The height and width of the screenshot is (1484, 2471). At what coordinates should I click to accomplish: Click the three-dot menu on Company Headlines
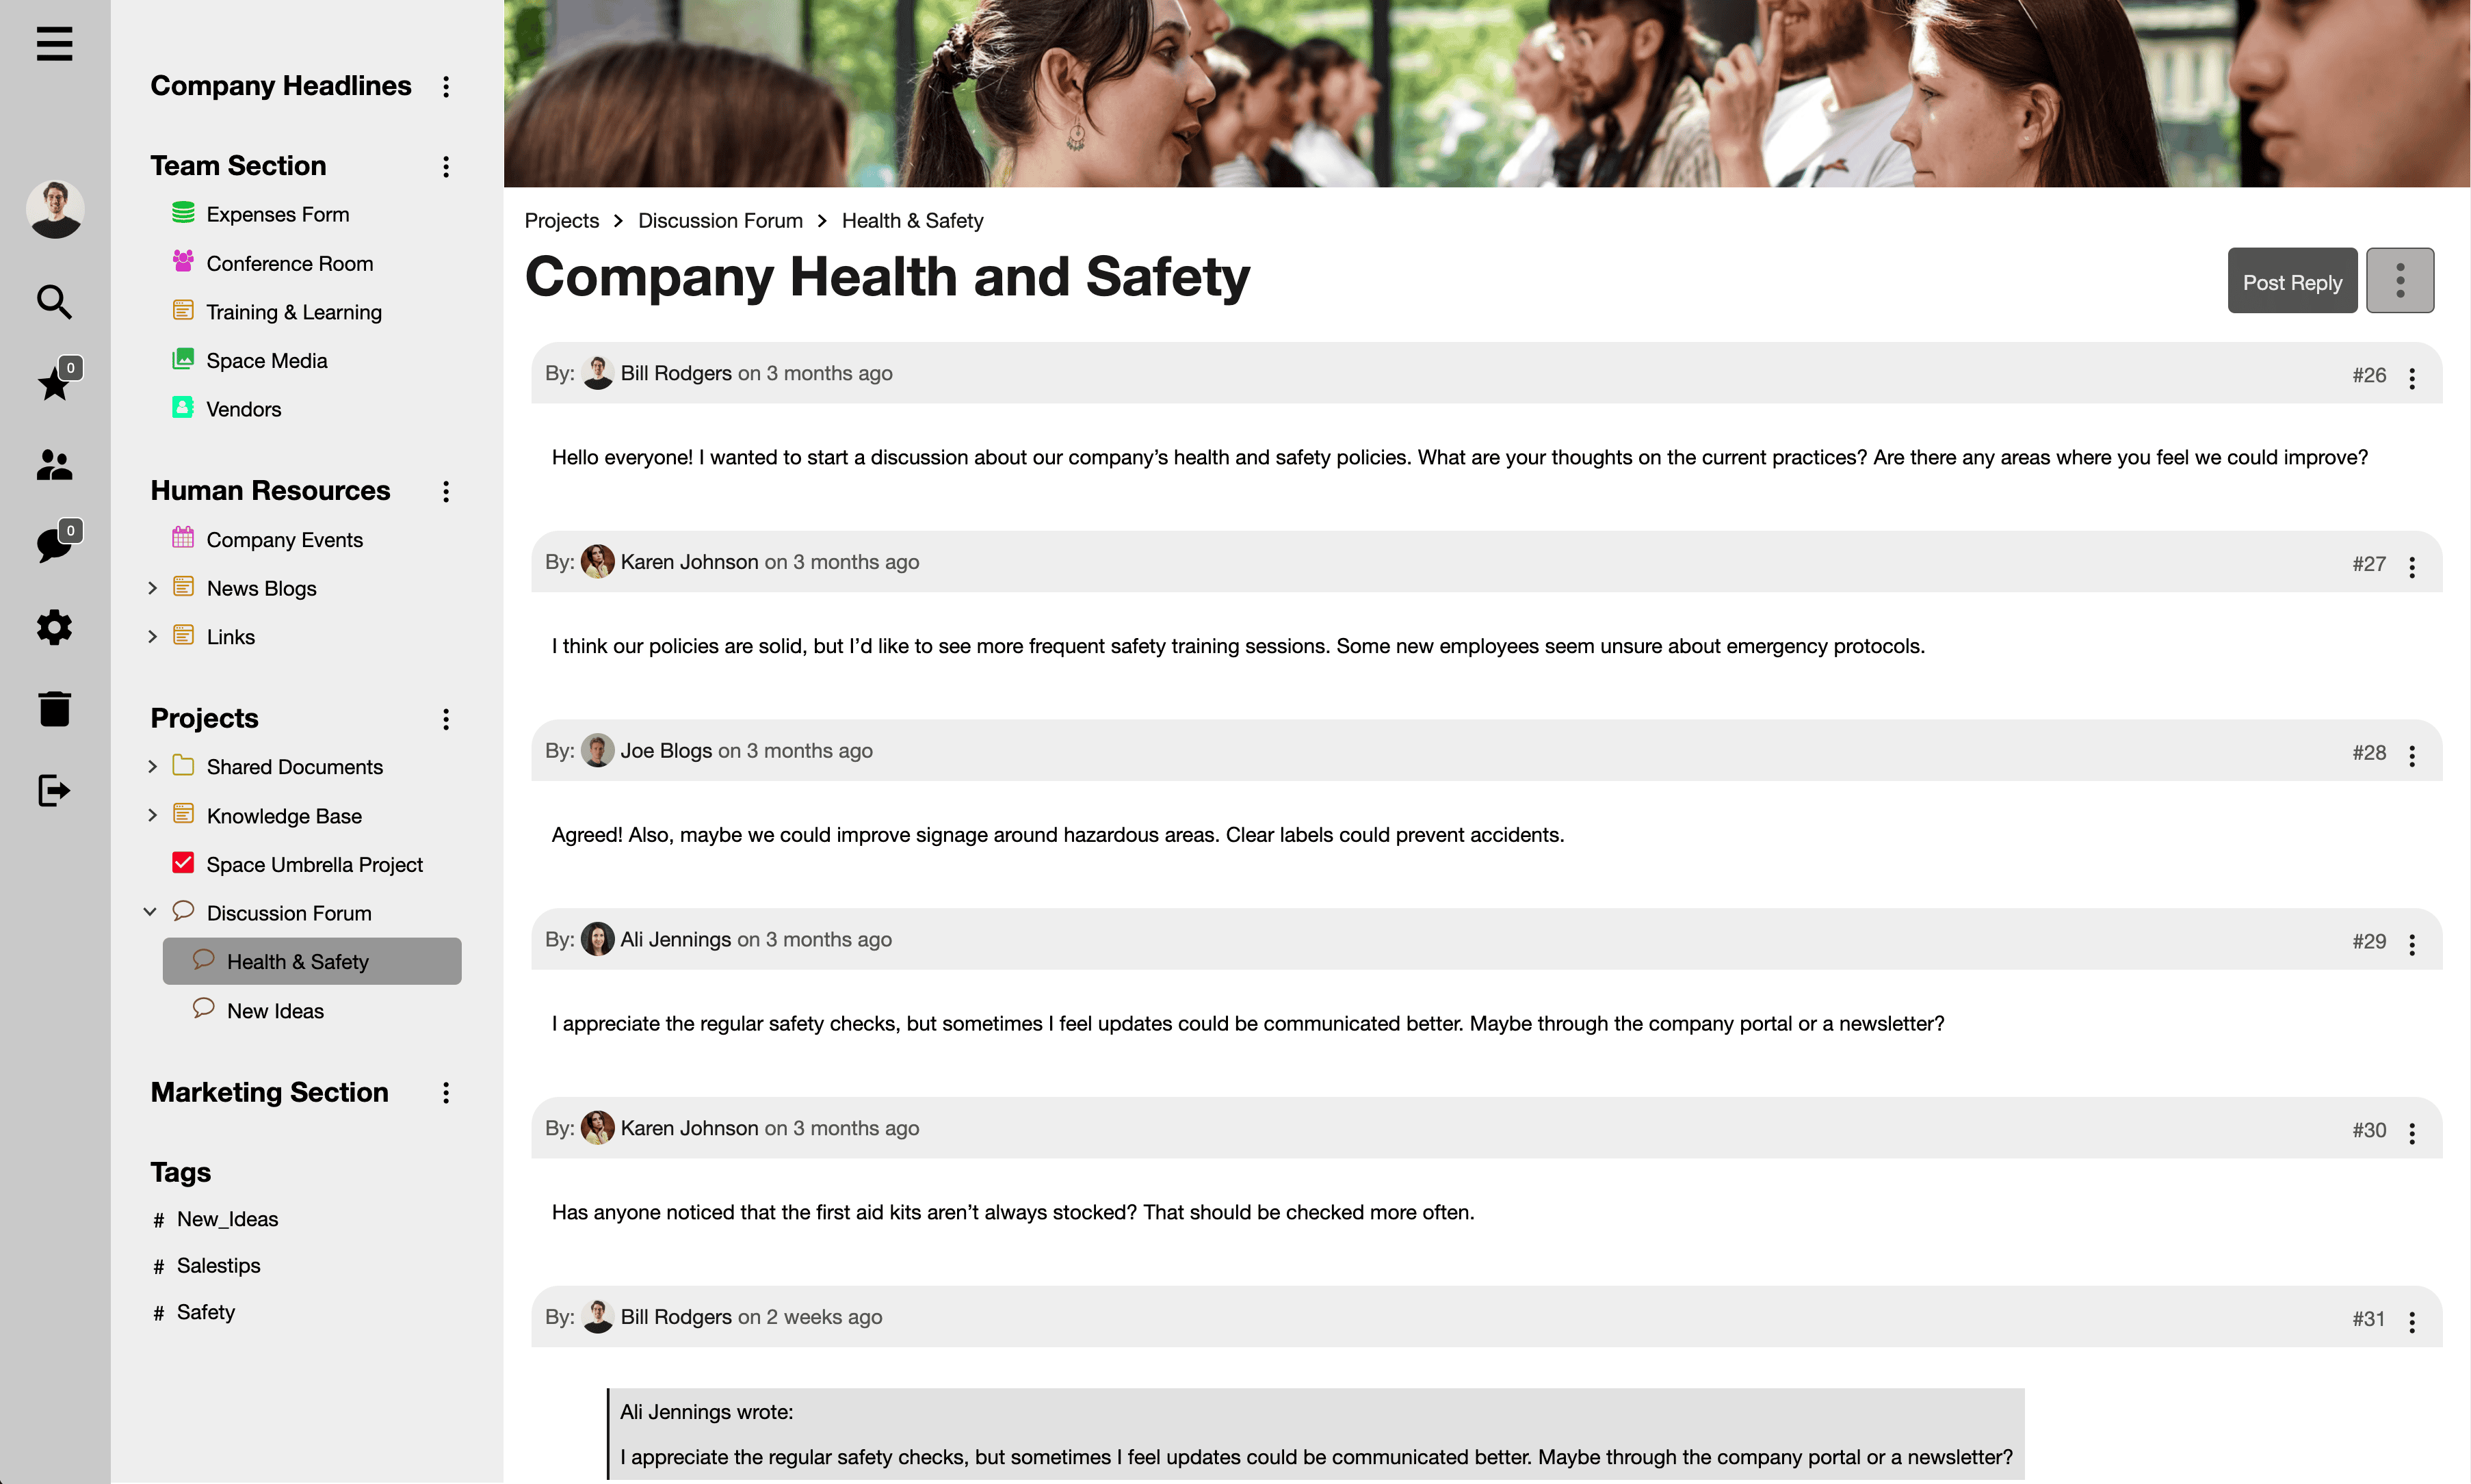click(x=448, y=85)
